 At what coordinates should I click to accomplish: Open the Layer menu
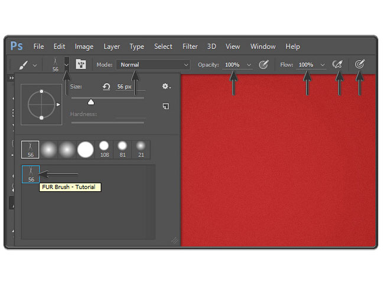click(x=112, y=47)
